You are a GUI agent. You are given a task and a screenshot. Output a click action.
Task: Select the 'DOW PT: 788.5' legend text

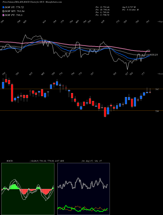pyautogui.click(x=13, y=15)
